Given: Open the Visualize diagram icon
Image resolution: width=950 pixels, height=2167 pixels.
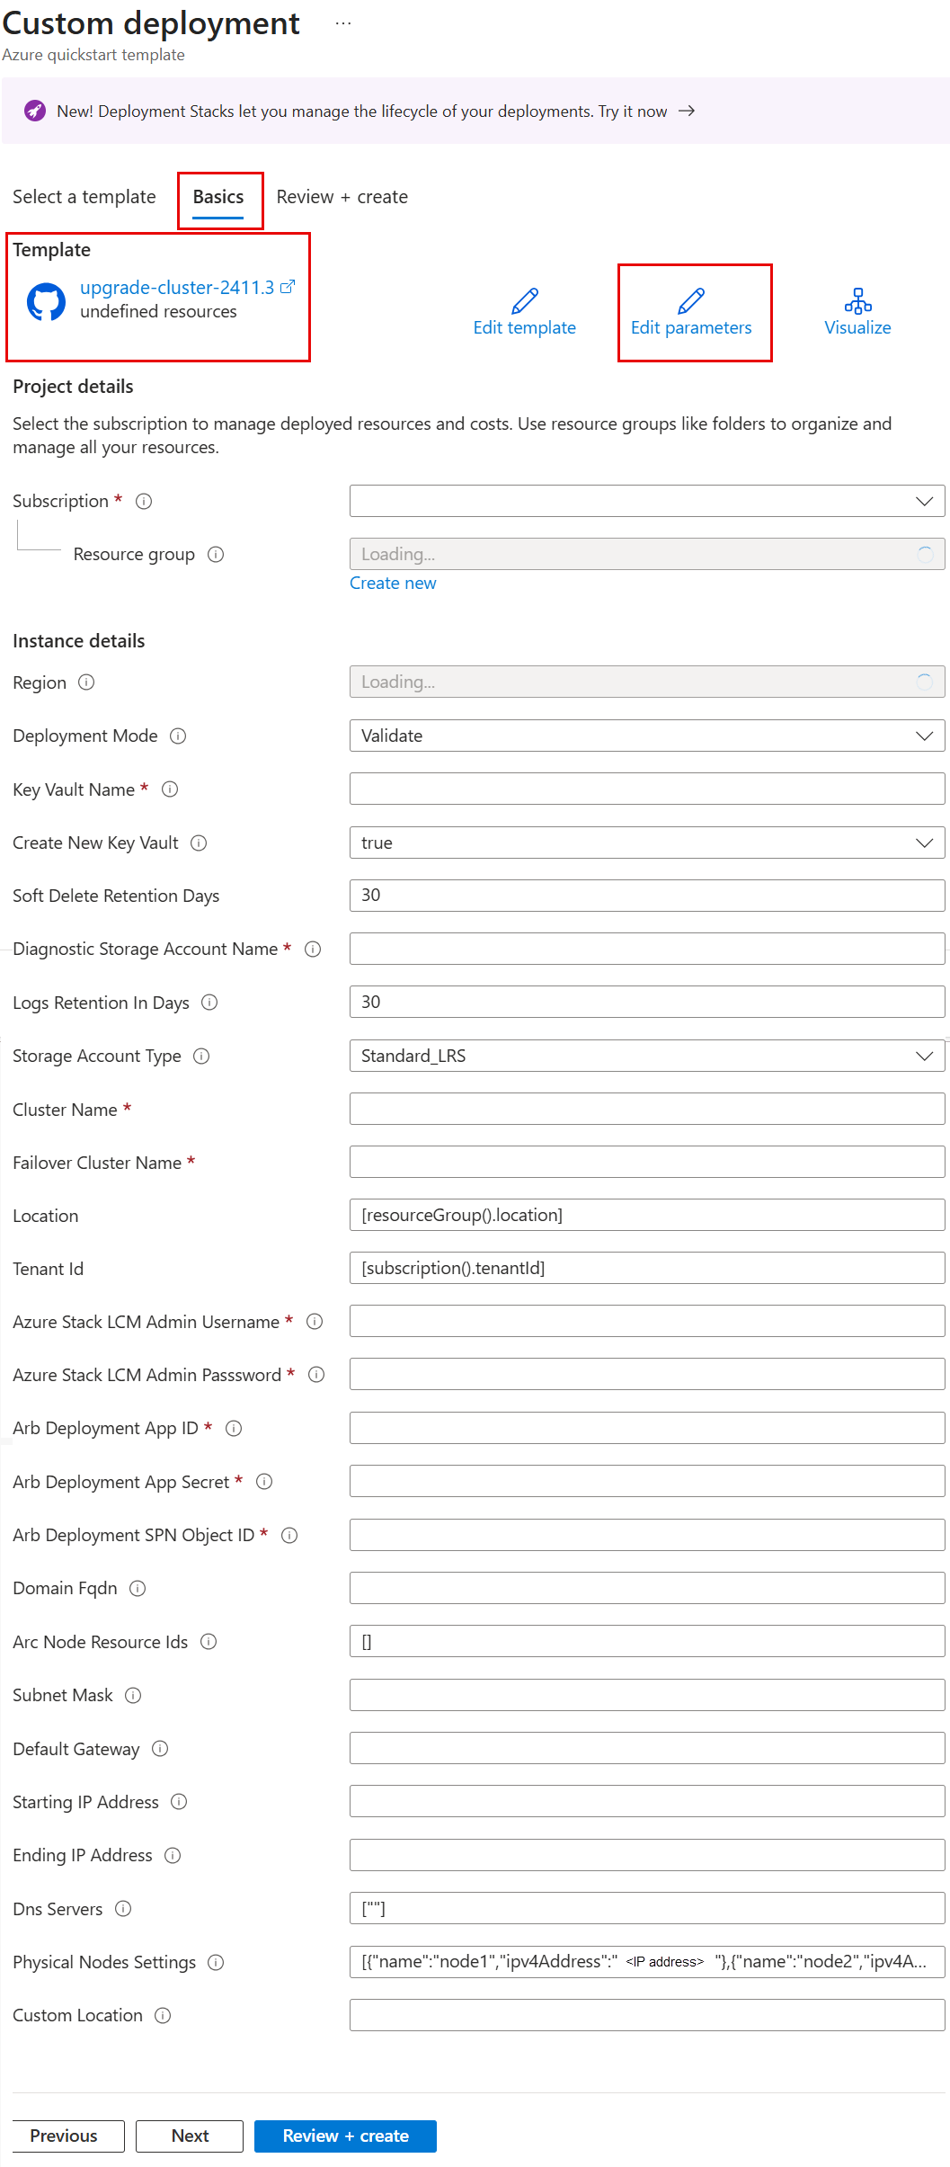Looking at the screenshot, I should (857, 300).
